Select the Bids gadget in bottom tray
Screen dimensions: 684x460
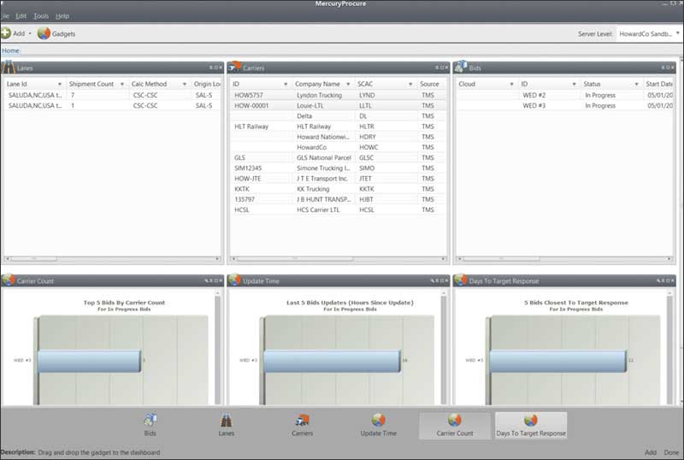point(150,425)
